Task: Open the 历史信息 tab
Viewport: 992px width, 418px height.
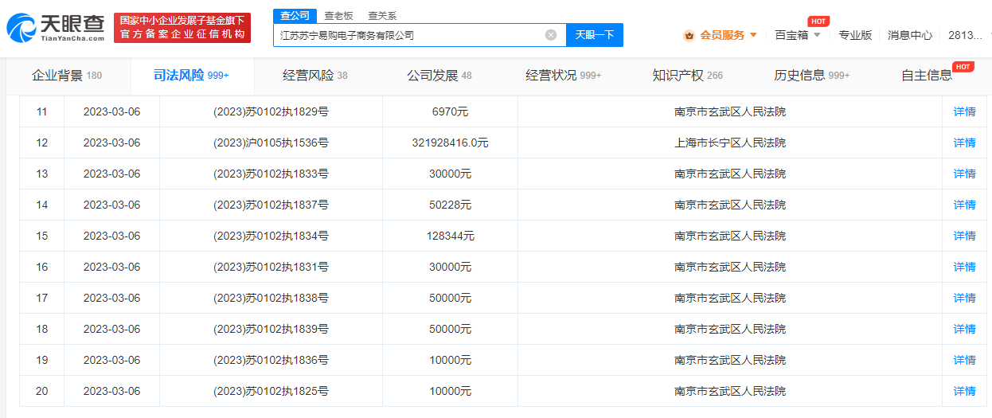Action: 812,76
